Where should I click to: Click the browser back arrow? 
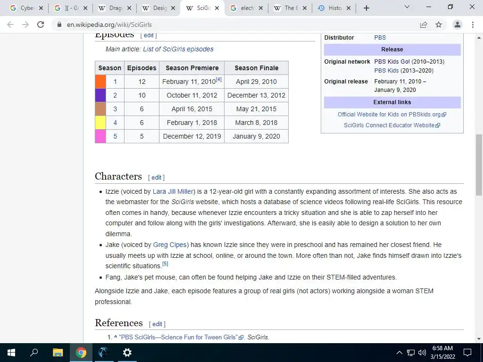(x=10, y=25)
